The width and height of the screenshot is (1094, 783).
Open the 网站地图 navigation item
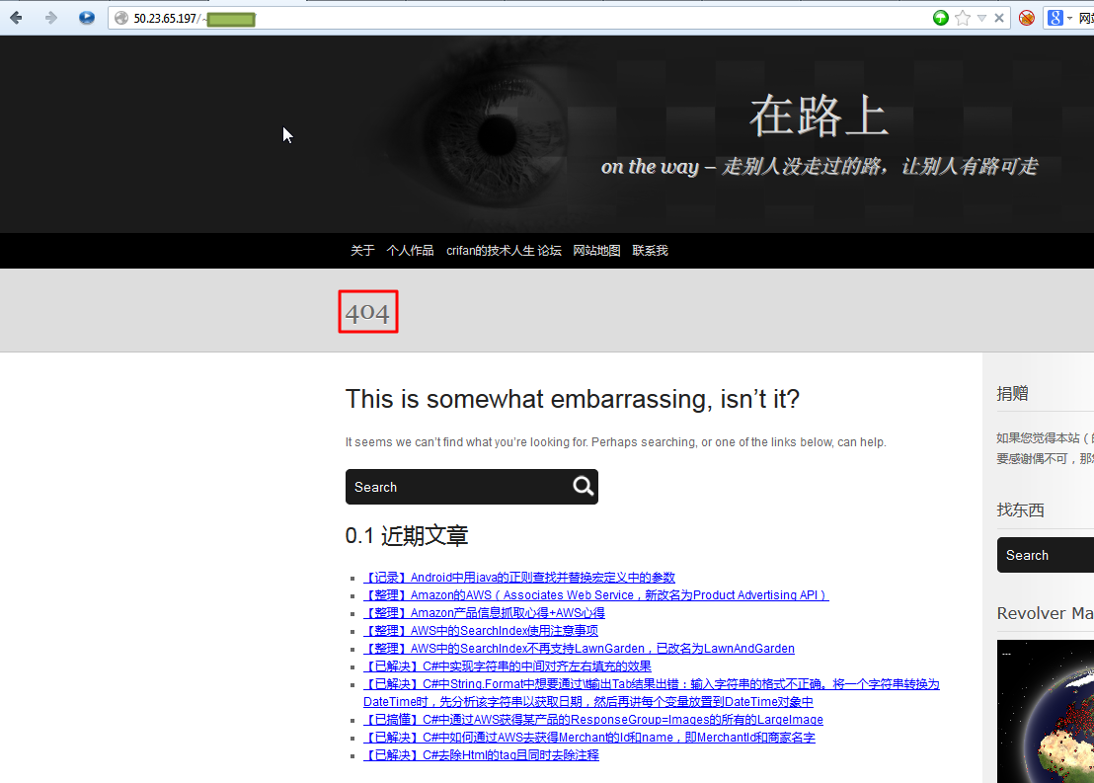point(596,251)
